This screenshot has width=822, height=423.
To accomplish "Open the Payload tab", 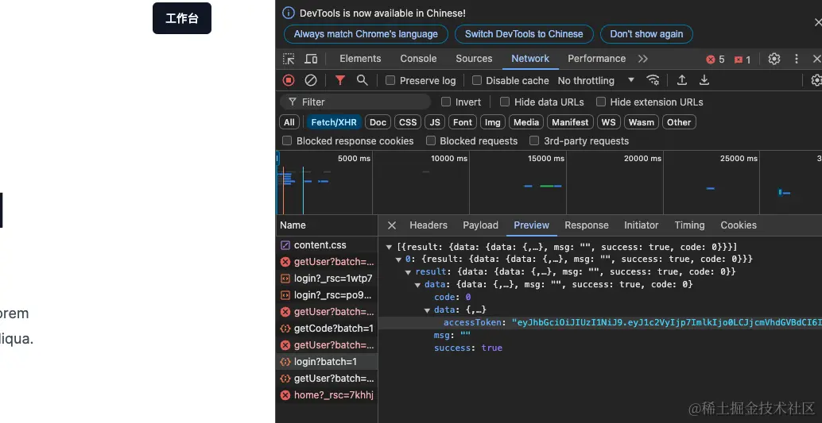I will (480, 225).
